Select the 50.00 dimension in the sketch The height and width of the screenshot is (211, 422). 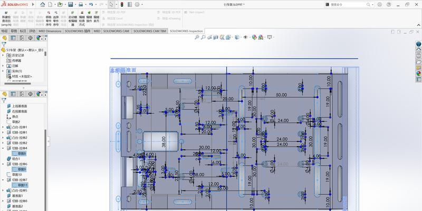click(x=281, y=95)
